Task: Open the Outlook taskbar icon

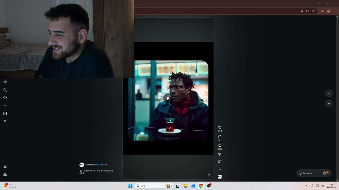Action: pyautogui.click(x=193, y=186)
